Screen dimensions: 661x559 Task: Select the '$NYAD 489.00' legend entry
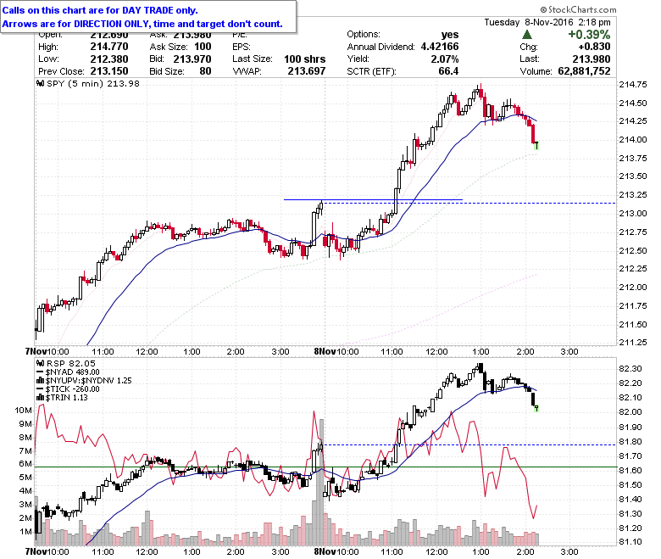coord(72,372)
